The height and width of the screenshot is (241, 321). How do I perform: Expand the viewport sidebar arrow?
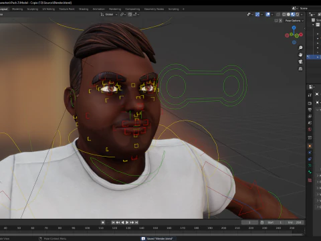tap(304, 28)
